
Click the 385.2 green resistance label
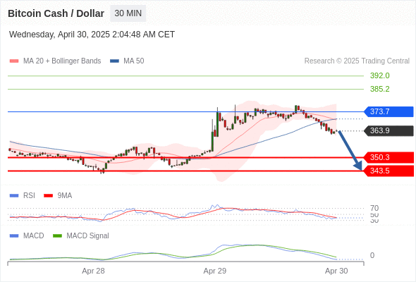pyautogui.click(x=379, y=89)
